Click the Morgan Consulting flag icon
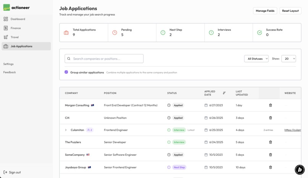The image size is (308, 178). tap(92, 105)
